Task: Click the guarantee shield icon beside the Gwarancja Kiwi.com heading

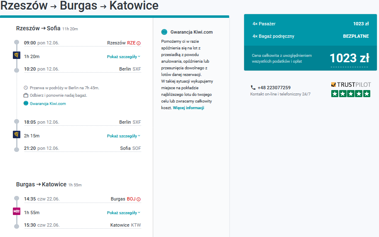Action: [x=164, y=32]
